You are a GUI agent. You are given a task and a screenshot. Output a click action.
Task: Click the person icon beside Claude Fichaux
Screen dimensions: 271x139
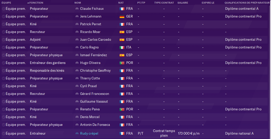77,9
